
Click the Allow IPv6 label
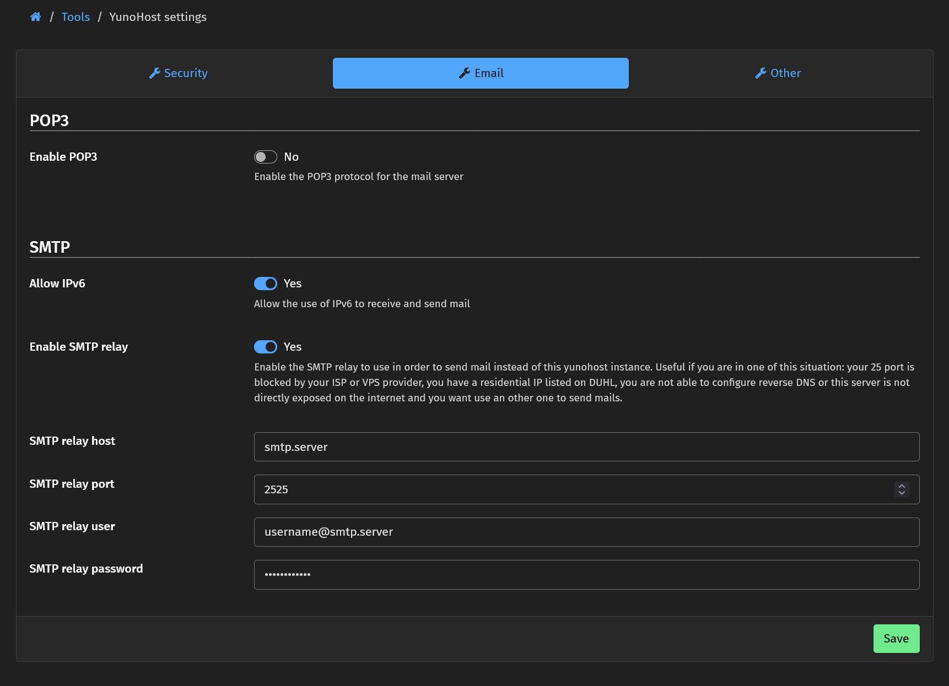click(x=57, y=284)
